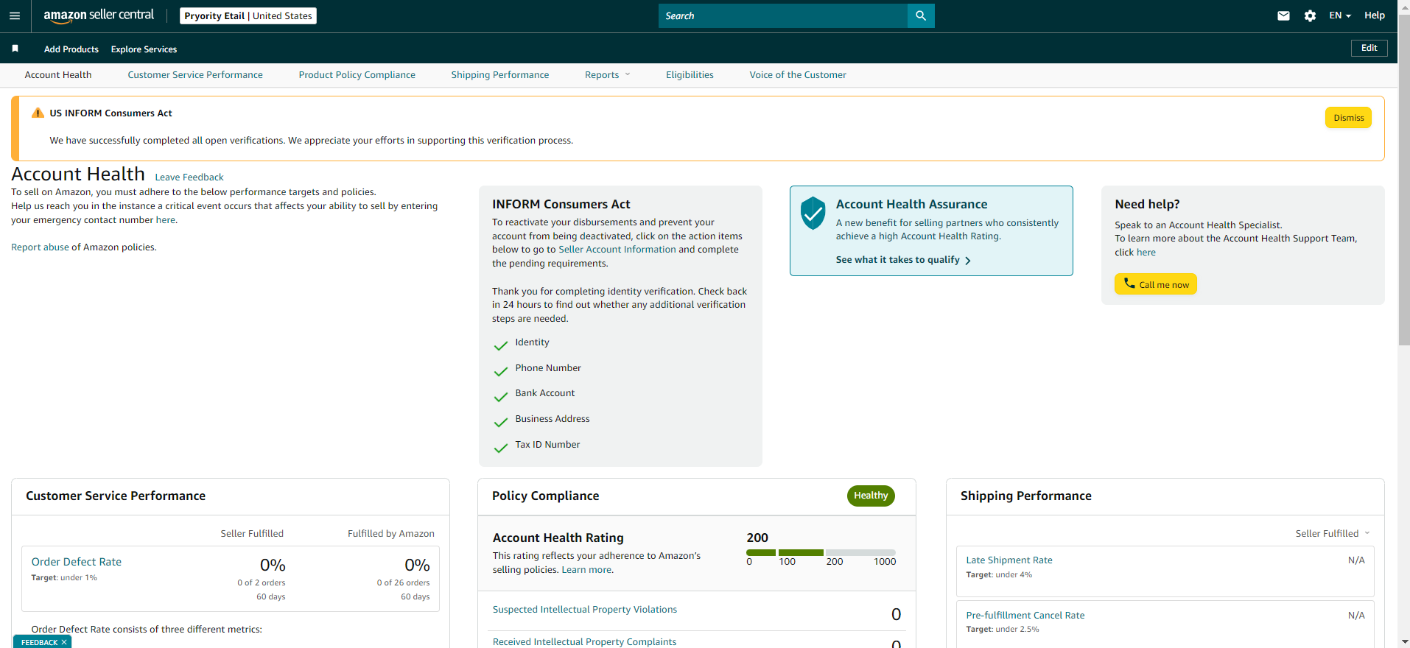Click the Healthy status badge
1410x648 pixels.
pyautogui.click(x=871, y=496)
